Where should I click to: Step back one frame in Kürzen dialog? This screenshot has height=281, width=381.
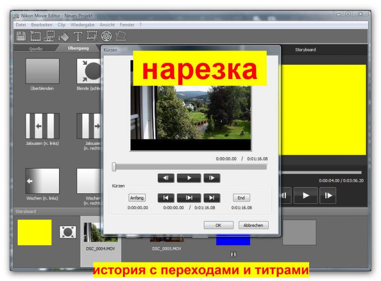[x=166, y=178]
